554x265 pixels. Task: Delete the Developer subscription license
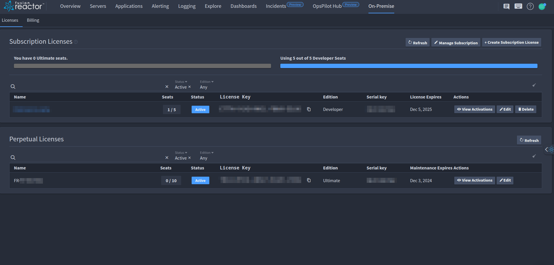coord(526,109)
